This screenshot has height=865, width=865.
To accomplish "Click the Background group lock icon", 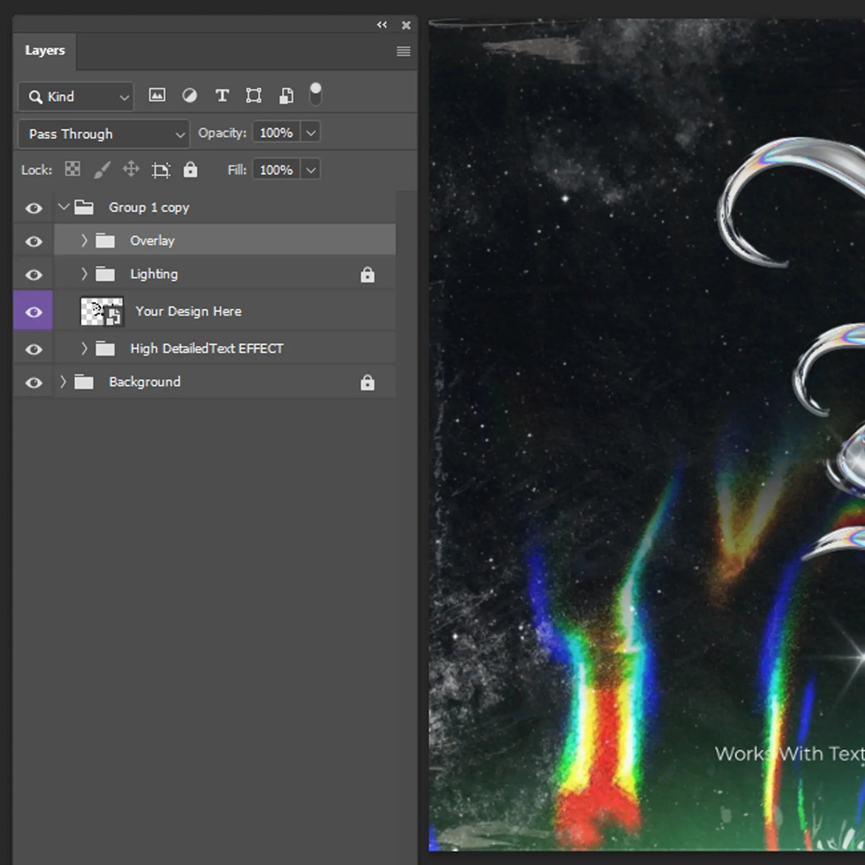I will click(x=368, y=382).
